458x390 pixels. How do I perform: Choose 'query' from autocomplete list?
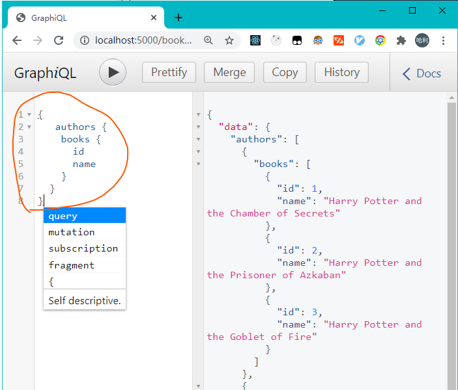[x=85, y=216]
